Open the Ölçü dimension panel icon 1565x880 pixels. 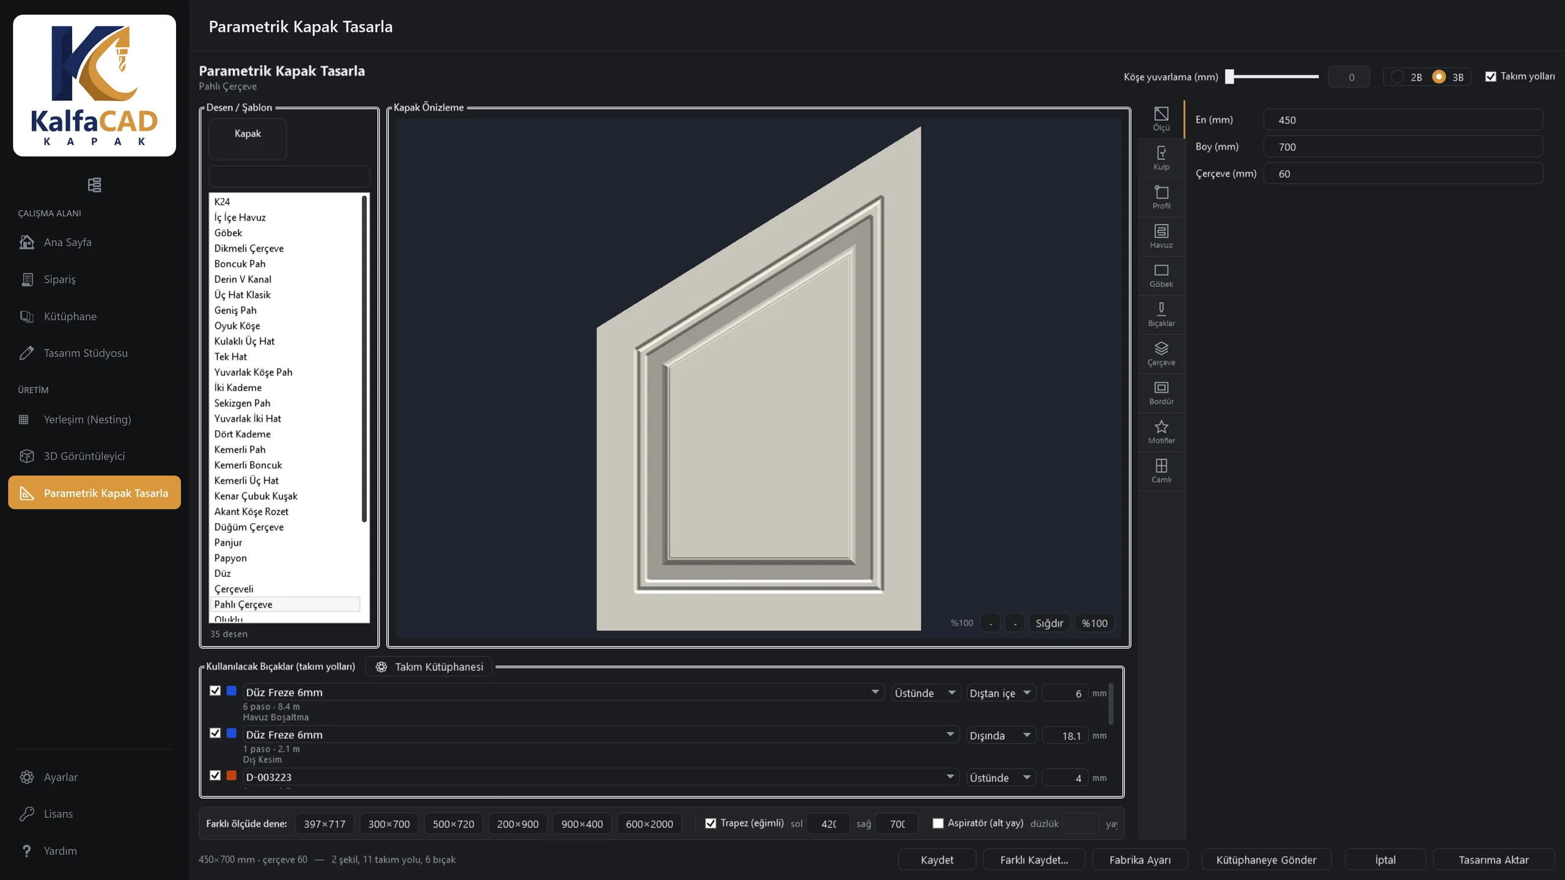(1161, 119)
